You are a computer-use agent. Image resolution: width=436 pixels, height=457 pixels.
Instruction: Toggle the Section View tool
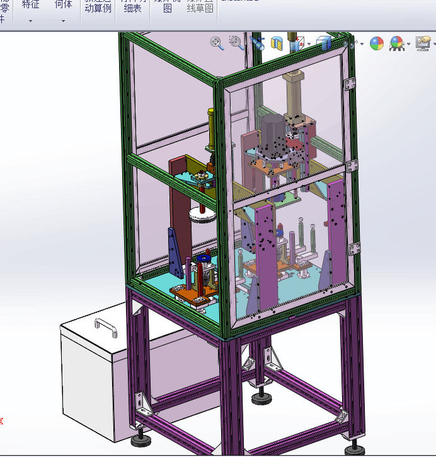tap(277, 43)
